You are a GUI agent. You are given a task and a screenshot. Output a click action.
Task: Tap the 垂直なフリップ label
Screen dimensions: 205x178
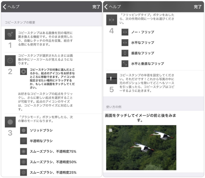coord(143,53)
